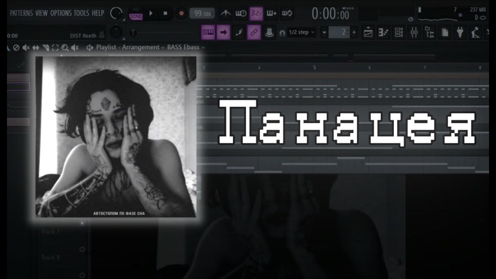
Task: Select the playlist Delete tool
Action: click(x=16, y=48)
